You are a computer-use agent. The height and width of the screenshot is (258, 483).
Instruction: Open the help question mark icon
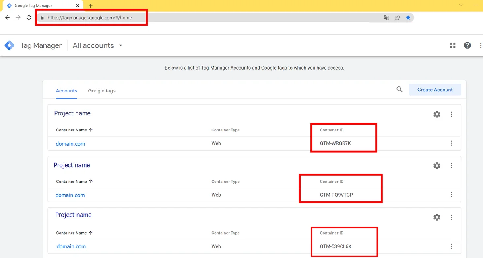pos(467,45)
